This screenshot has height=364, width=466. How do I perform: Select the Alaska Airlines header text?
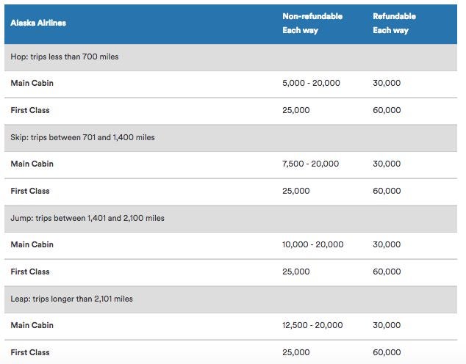click(x=38, y=23)
